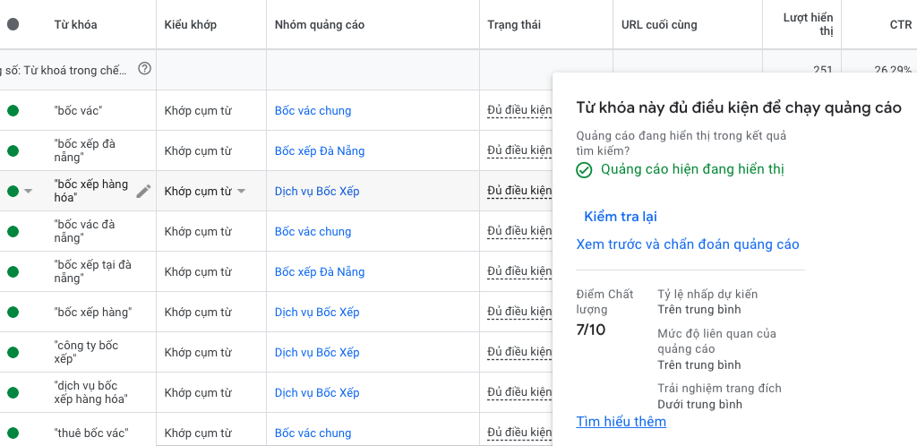Open Bốc xếp Đà Nẵng ad group in second row
The width and height of the screenshot is (917, 446).
coord(319,151)
